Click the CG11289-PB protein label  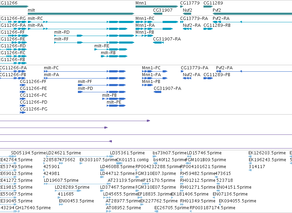coord(217,75)
